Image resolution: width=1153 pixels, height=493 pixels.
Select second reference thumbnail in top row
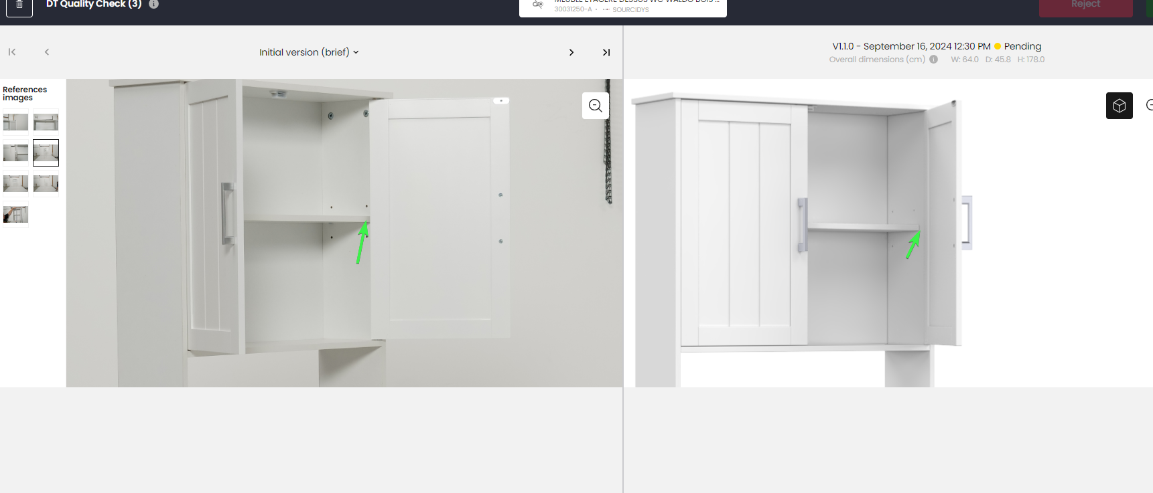pos(46,122)
